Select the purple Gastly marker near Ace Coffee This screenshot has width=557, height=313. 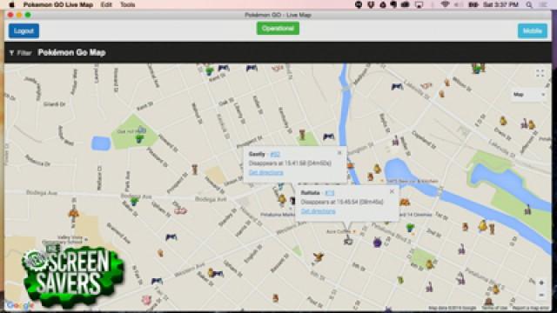[377, 243]
